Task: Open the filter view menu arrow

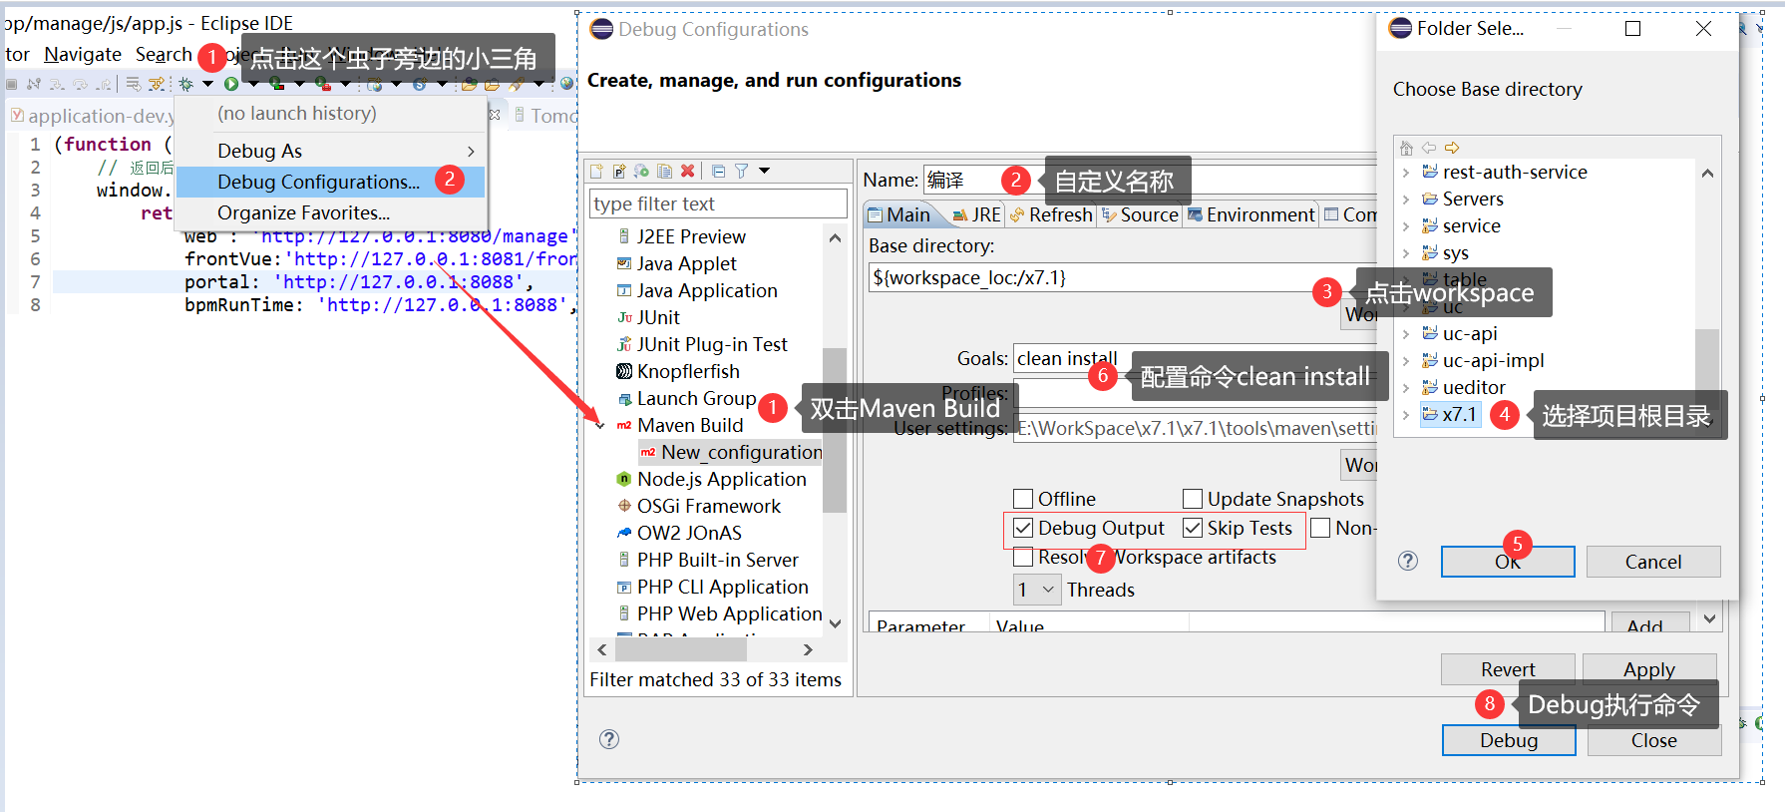Action: [x=765, y=172]
